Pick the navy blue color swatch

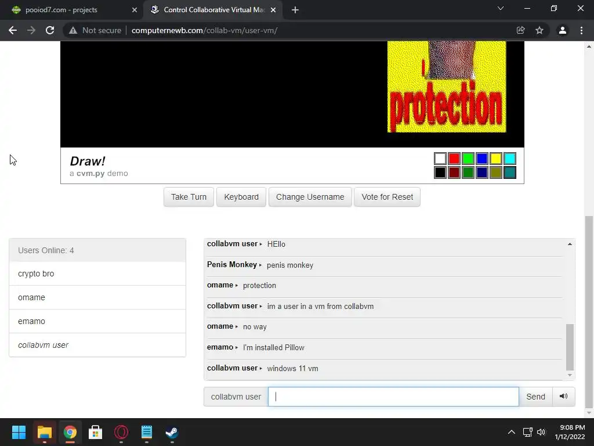click(x=482, y=172)
